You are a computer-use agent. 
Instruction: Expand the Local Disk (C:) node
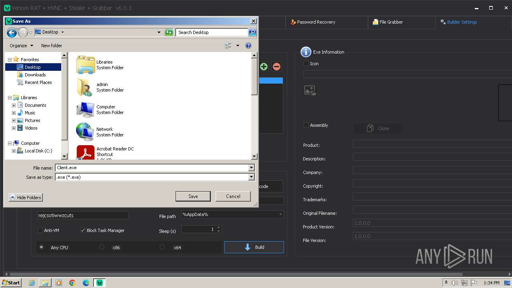(14, 151)
